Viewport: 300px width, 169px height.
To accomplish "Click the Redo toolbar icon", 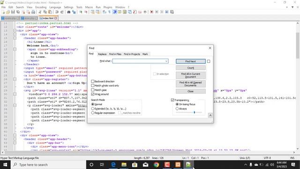I will pyautogui.click(x=62, y=12).
